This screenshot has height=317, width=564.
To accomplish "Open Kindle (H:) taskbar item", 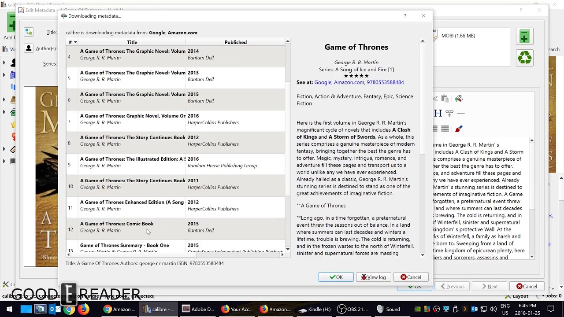I will pos(315,309).
